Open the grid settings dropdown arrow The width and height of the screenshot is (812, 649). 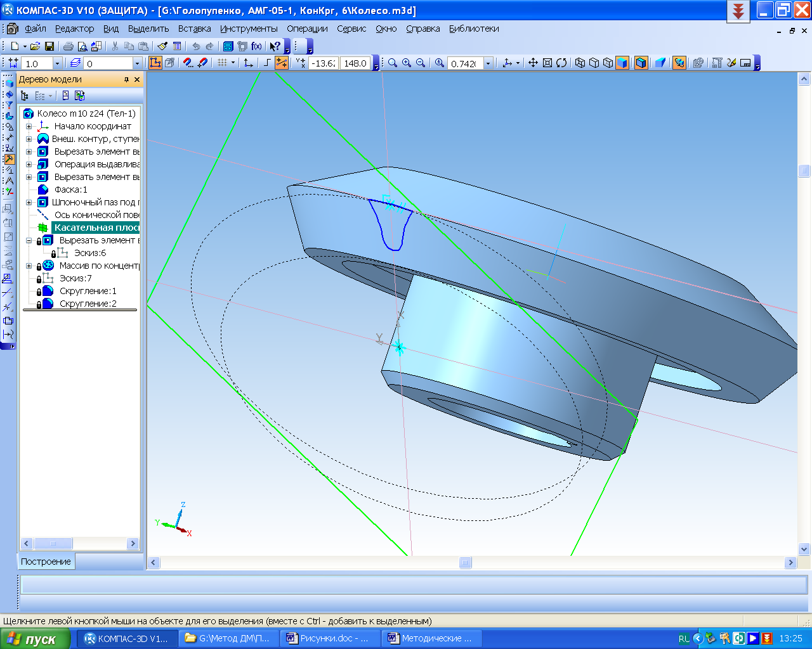click(x=233, y=63)
